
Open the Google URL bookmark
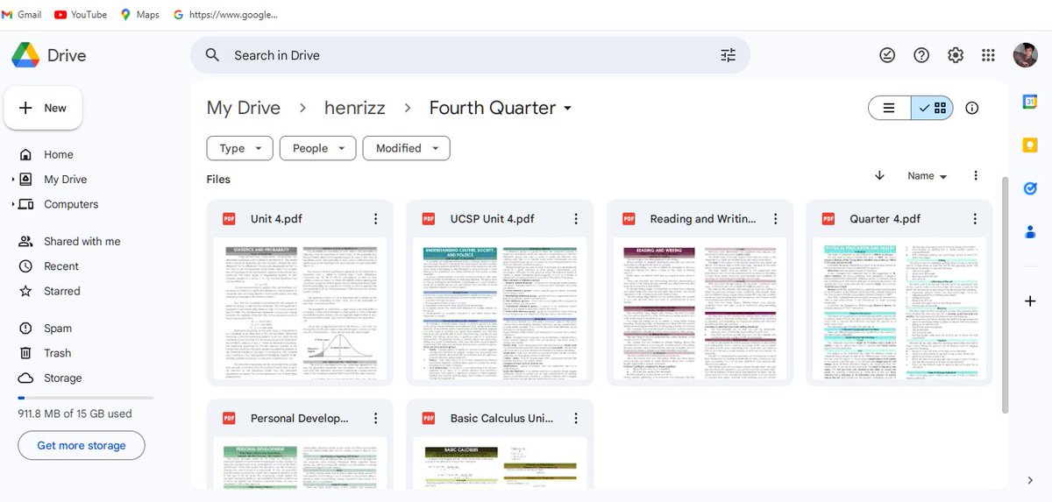pyautogui.click(x=225, y=15)
